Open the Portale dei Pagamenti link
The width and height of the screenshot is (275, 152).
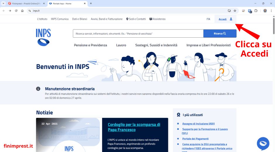[195, 139]
